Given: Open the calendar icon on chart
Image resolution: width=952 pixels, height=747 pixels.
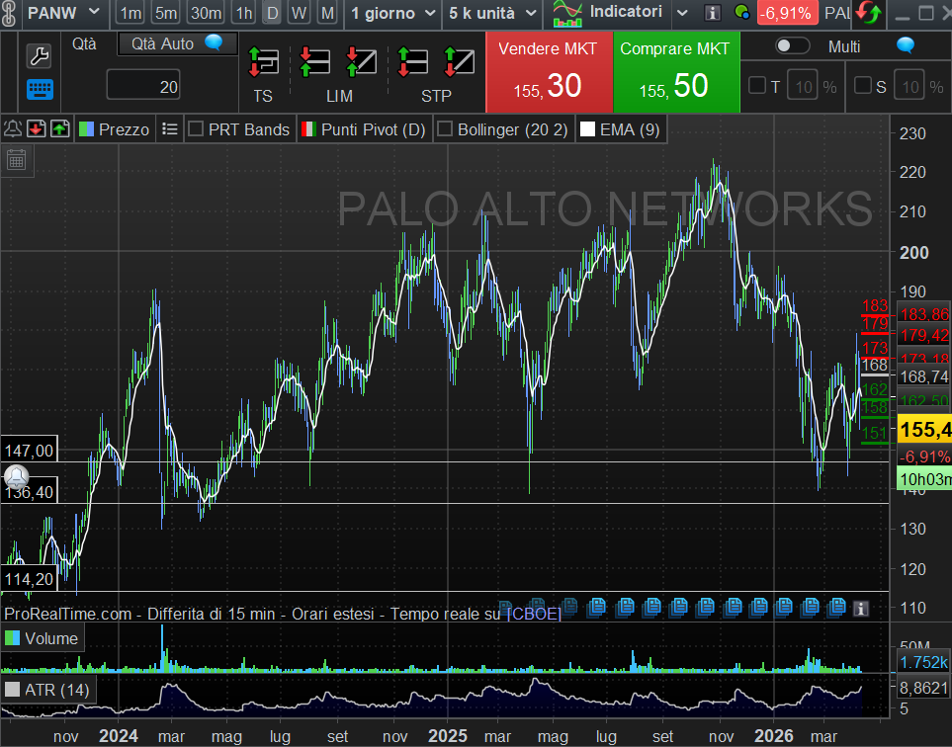Looking at the screenshot, I should pos(17,160).
